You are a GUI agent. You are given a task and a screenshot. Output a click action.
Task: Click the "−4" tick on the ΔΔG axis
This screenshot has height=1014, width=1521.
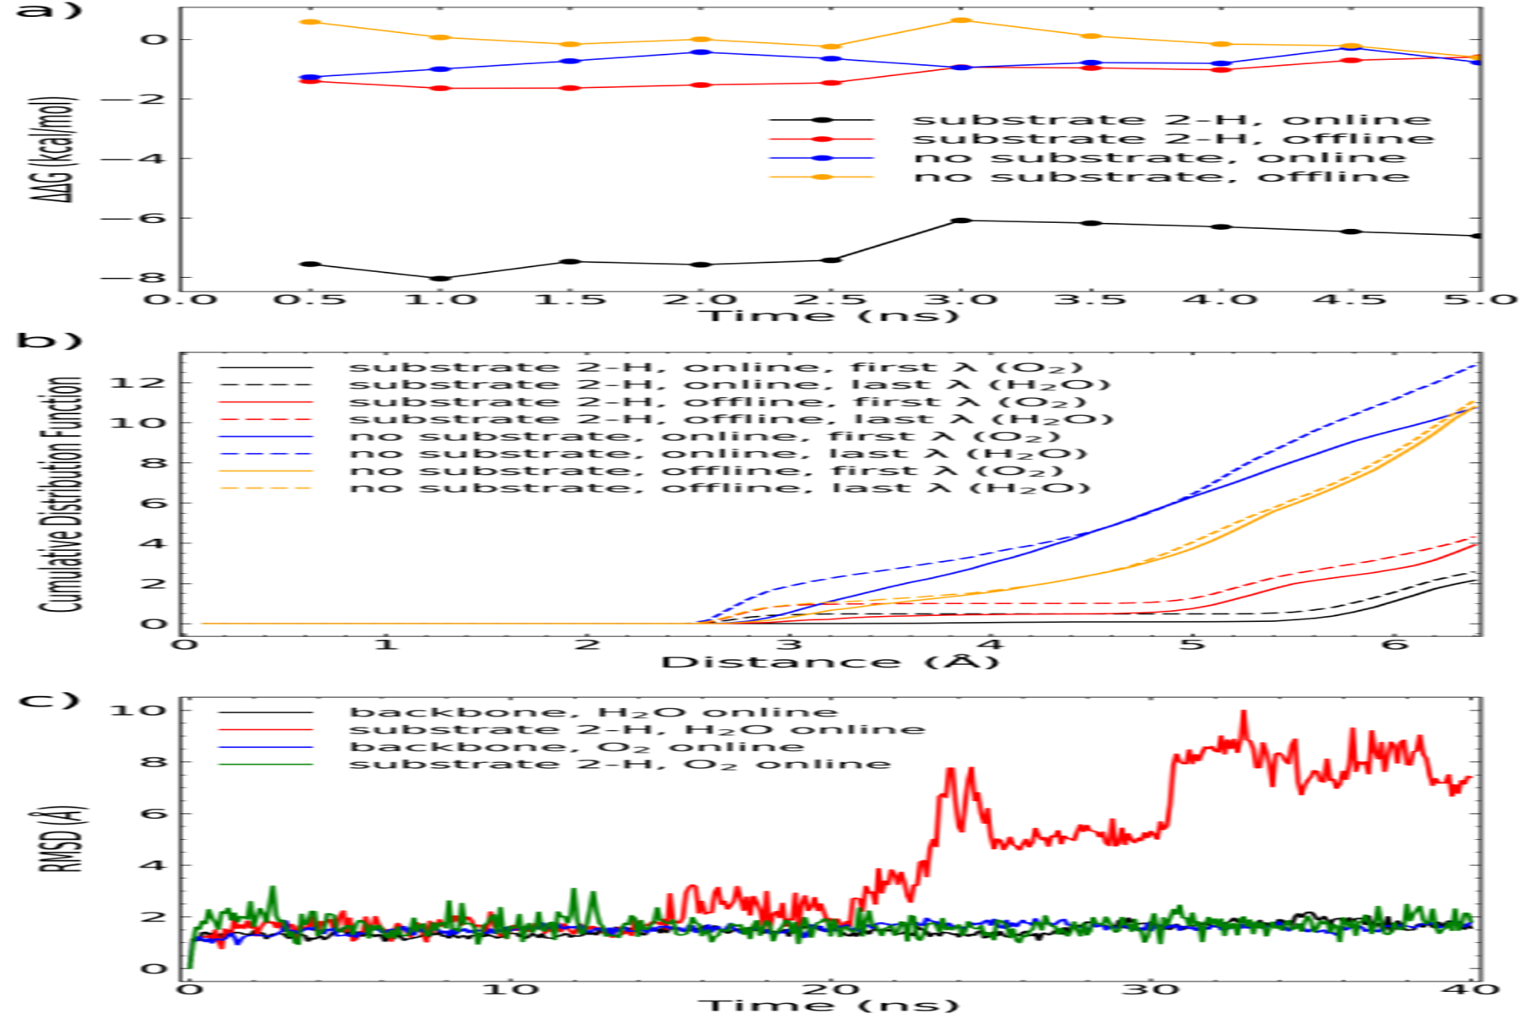[x=134, y=159]
